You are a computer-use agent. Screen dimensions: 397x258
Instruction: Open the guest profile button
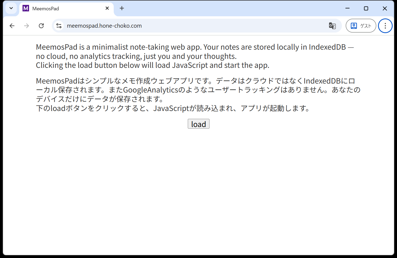tap(361, 26)
